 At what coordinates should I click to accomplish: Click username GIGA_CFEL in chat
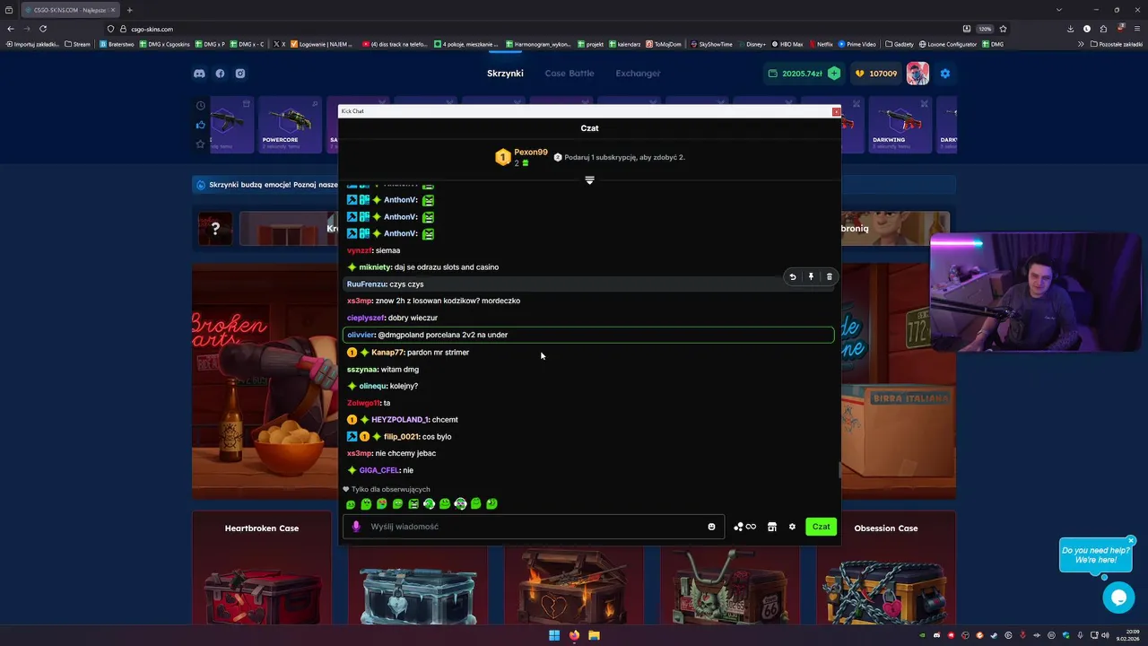379,470
